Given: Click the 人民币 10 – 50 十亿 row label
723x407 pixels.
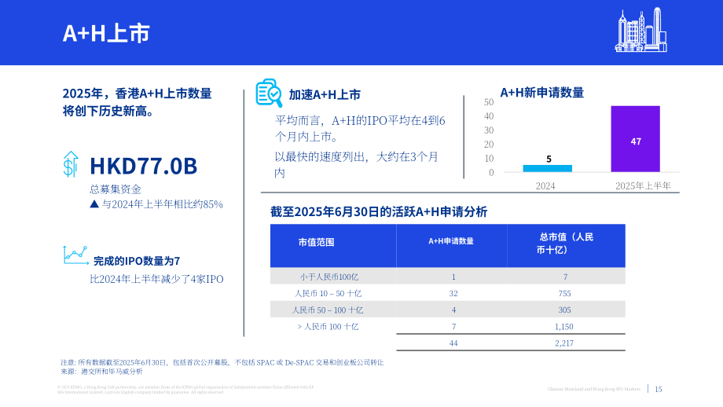Looking at the screenshot, I should (328, 294).
